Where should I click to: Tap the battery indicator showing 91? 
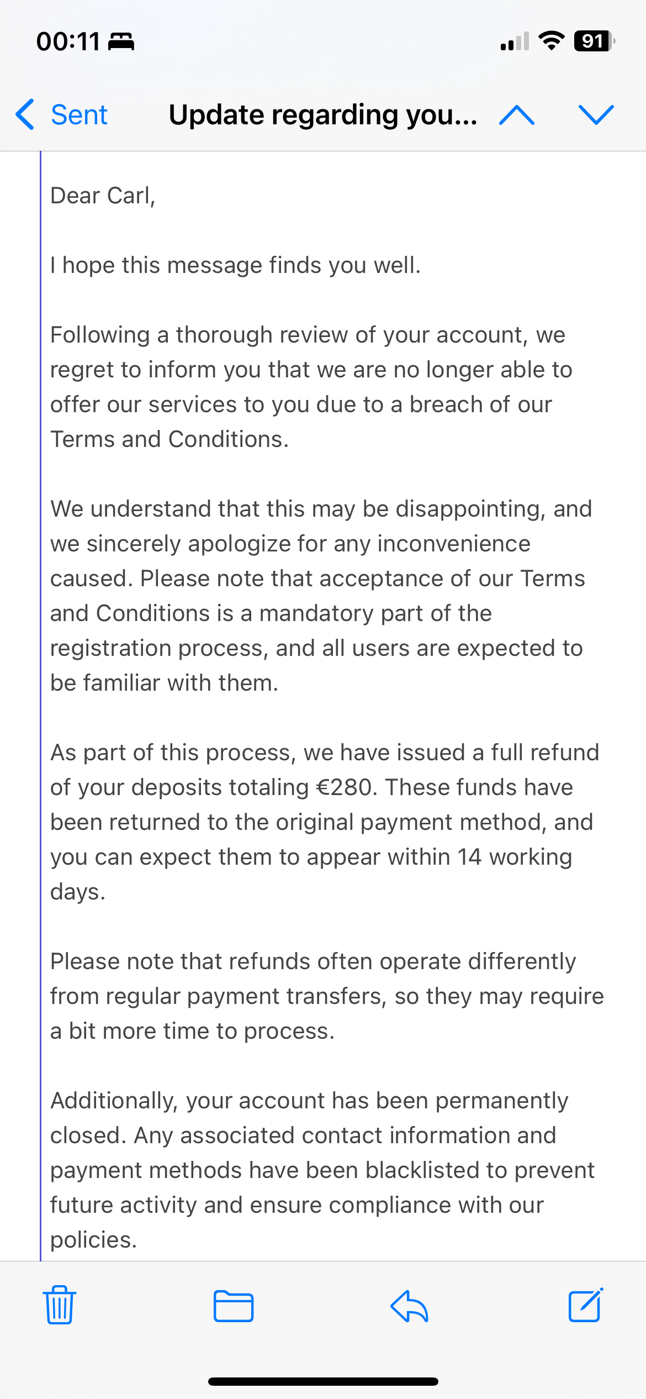click(594, 41)
